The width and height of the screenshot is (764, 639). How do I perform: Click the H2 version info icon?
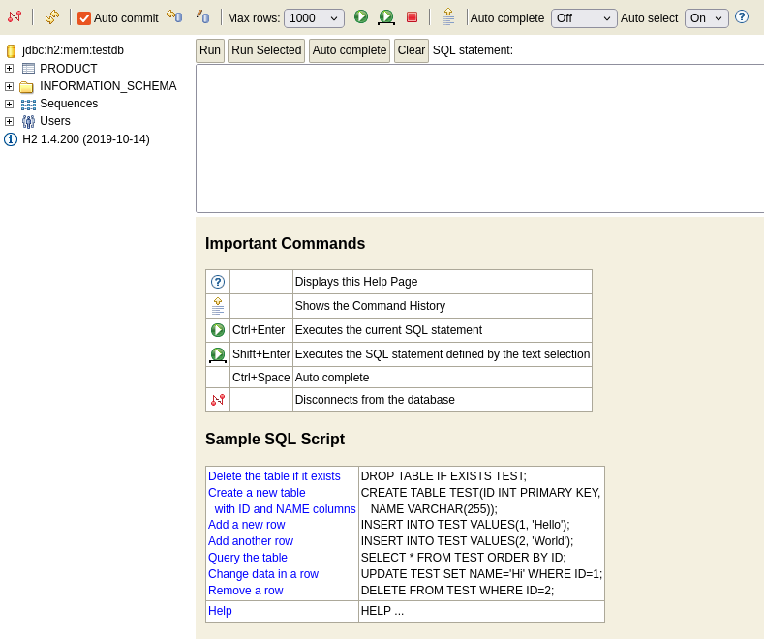pyautogui.click(x=11, y=139)
